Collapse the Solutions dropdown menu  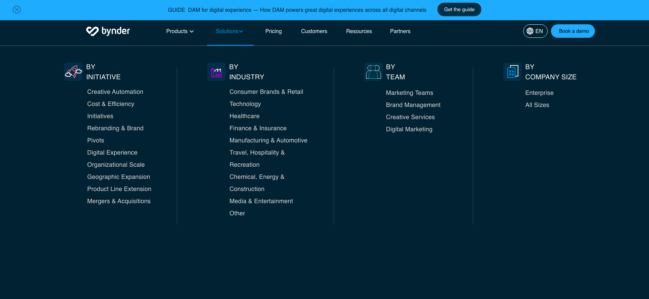(230, 31)
